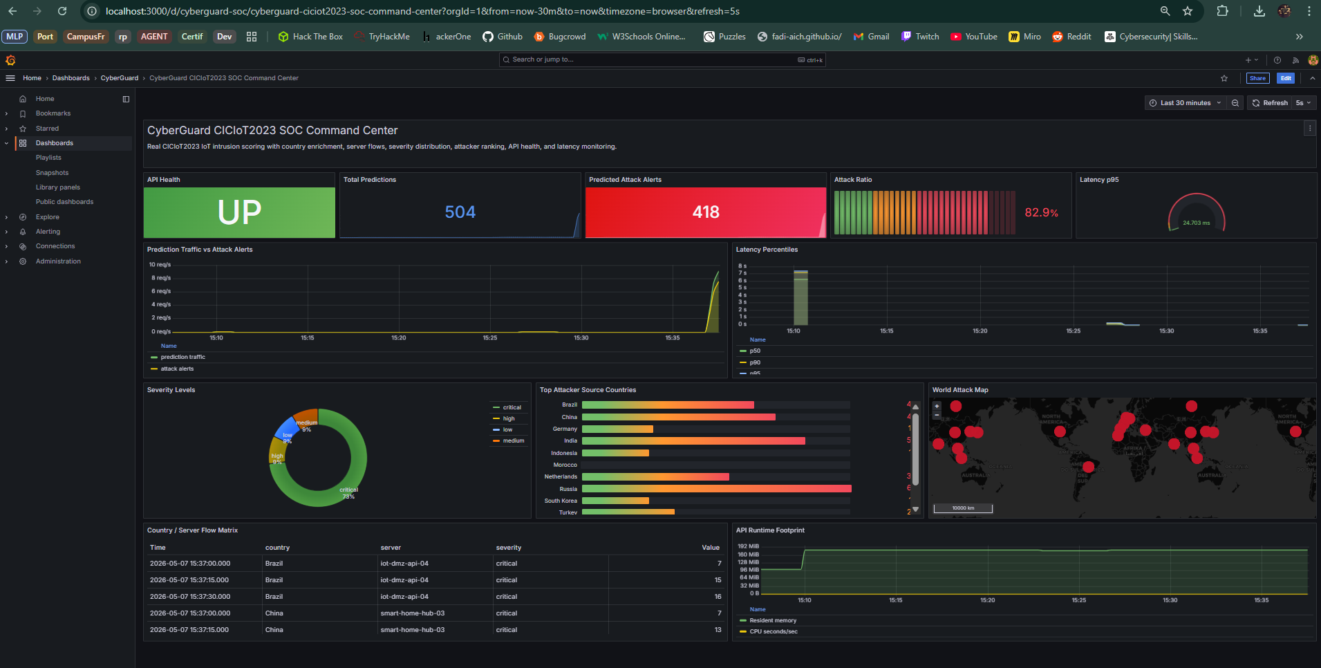Mark dashboard as favorite with star icon
Image resolution: width=1321 pixels, height=668 pixels.
click(1224, 78)
